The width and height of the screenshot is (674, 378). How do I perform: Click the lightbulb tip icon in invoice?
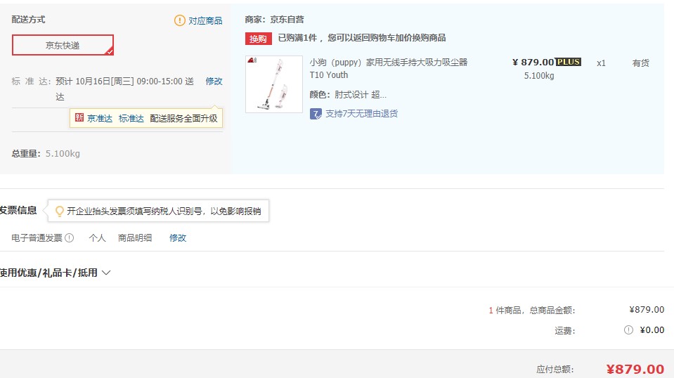coord(59,211)
